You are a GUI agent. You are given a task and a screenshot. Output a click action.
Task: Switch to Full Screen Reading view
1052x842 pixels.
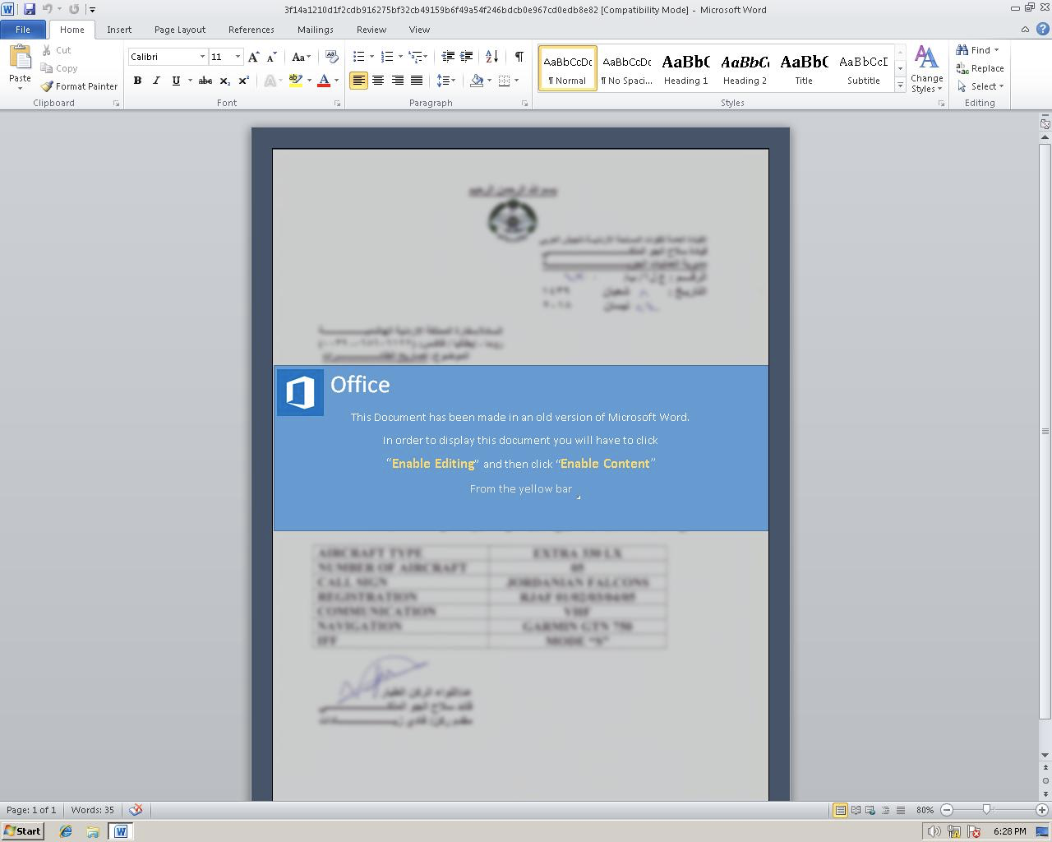[x=856, y=810]
